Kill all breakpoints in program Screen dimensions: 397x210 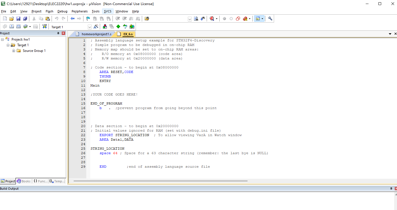coord(245,19)
